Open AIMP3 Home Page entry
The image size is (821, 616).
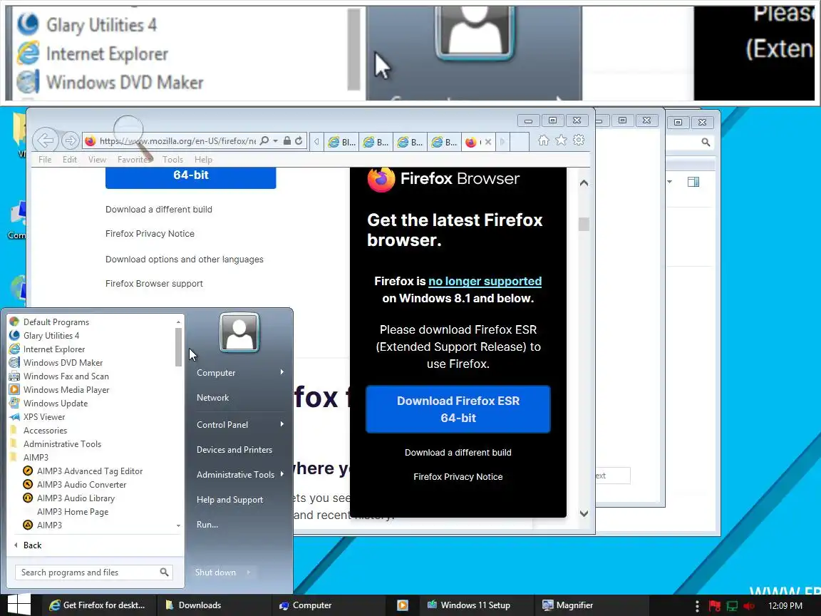72,512
